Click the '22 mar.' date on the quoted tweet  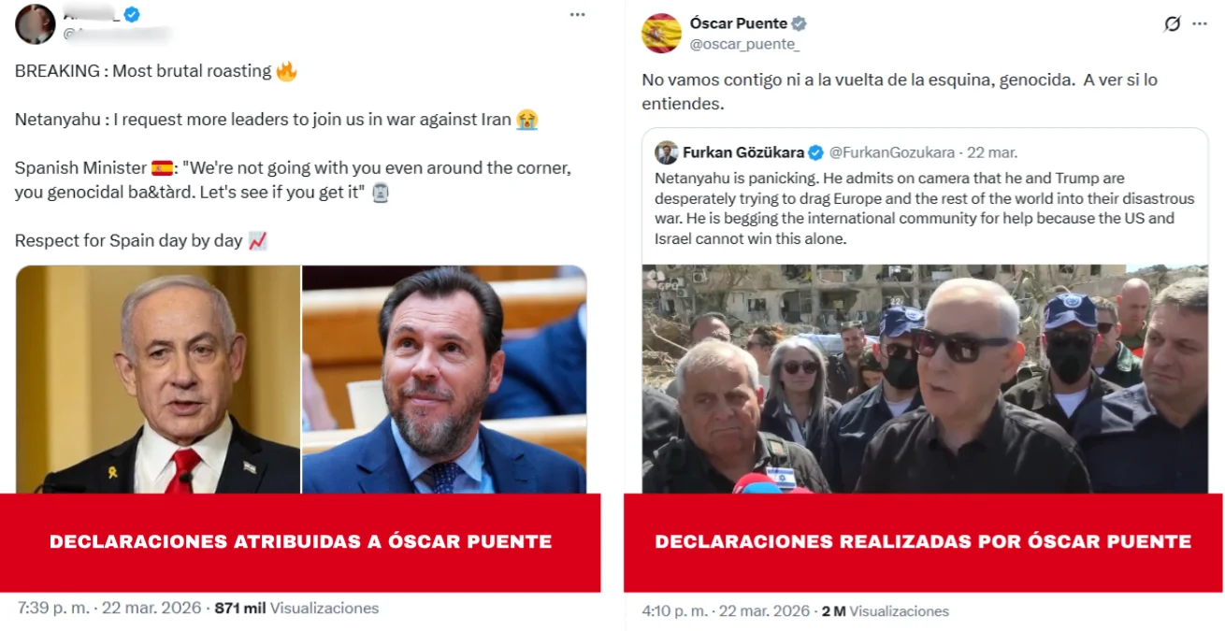click(x=992, y=152)
